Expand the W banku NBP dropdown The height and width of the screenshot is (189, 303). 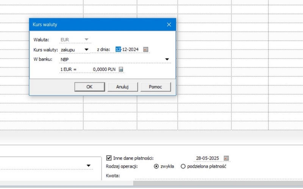[167, 59]
